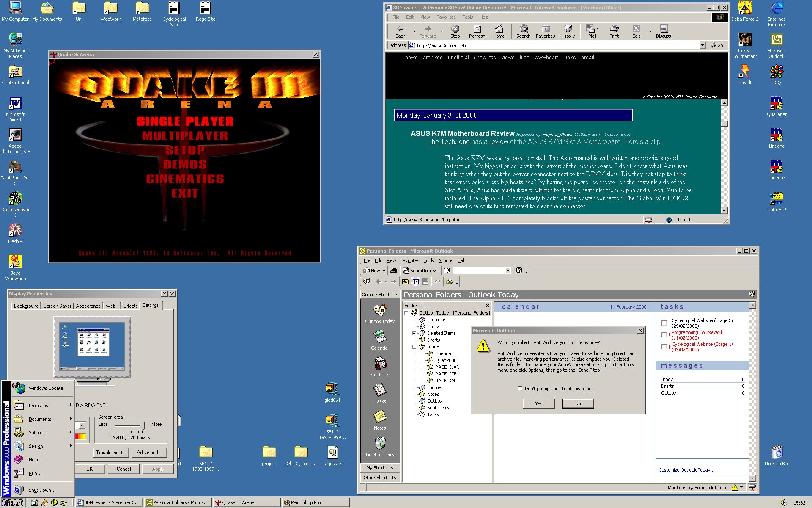Switch to the Screen Saver tab

click(x=58, y=306)
